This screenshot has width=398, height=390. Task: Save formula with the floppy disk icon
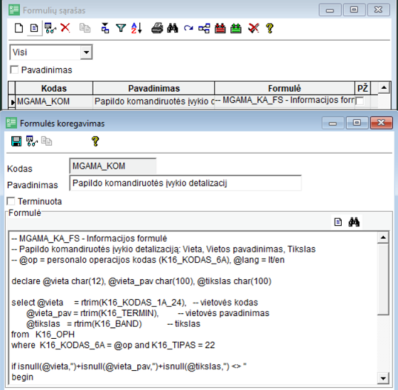(16, 141)
